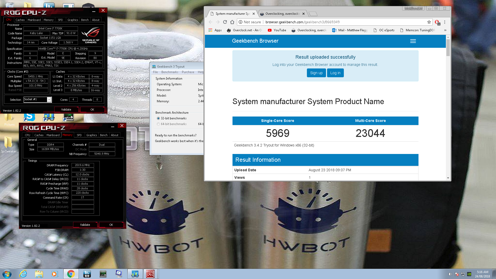Click Validate in the top CPU-Z window
The image size is (496, 279).
[x=66, y=110]
